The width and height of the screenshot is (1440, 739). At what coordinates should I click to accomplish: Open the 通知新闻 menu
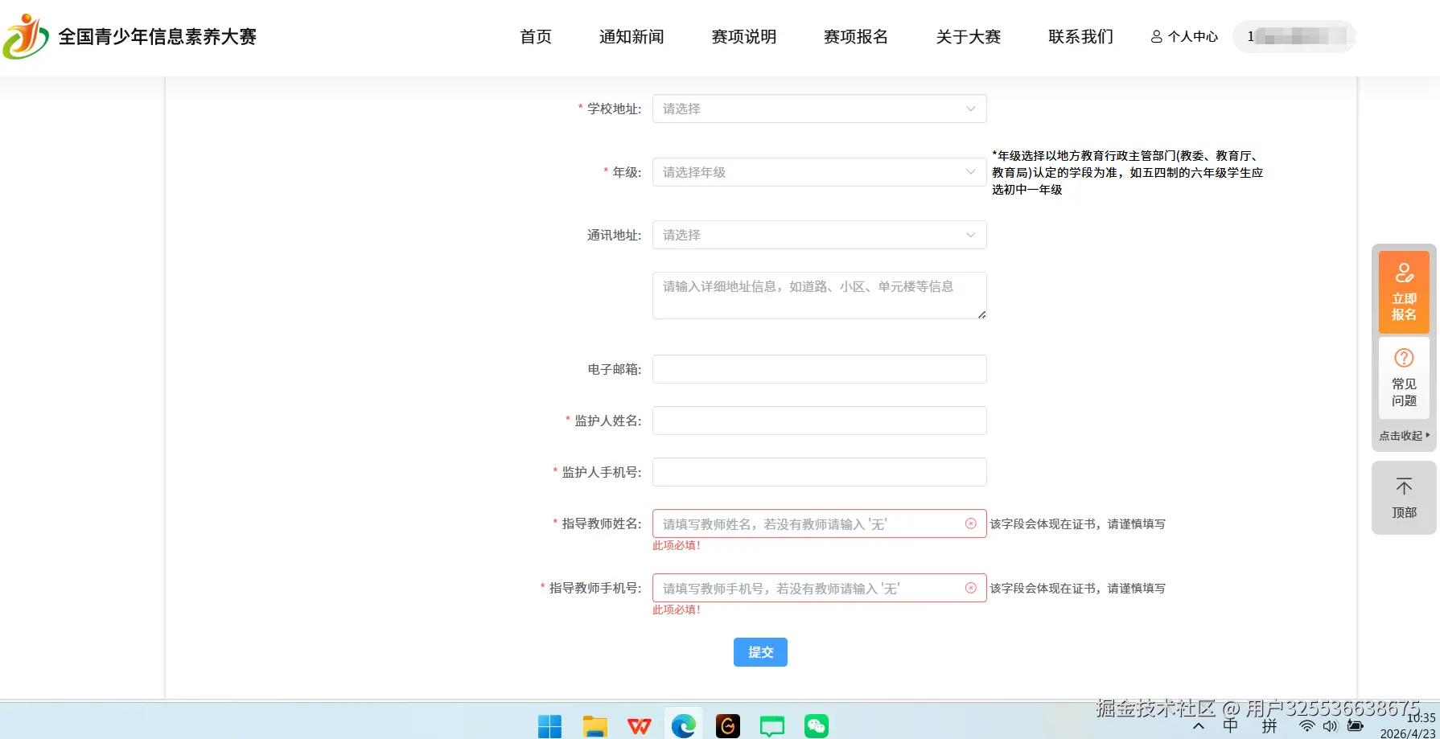click(632, 36)
